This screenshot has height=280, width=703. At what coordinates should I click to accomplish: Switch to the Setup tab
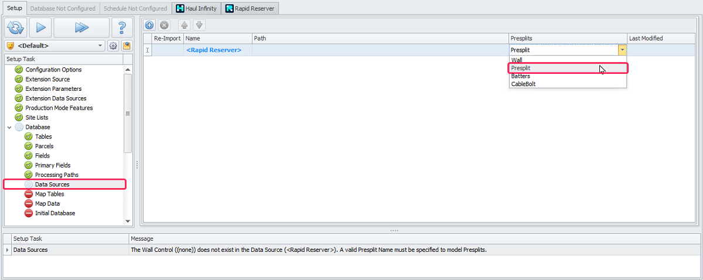(13, 8)
